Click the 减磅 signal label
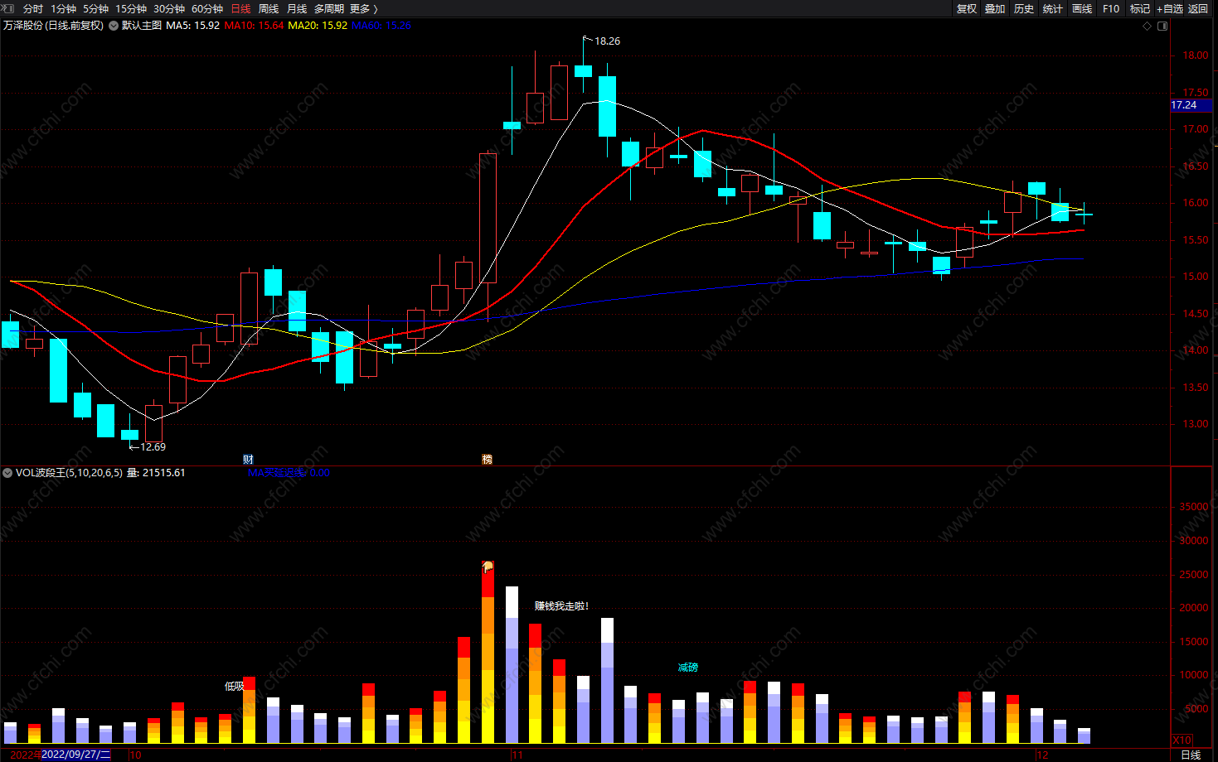 click(687, 668)
